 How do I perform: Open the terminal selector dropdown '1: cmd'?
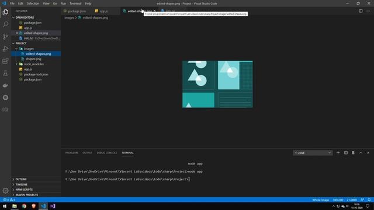point(313,153)
